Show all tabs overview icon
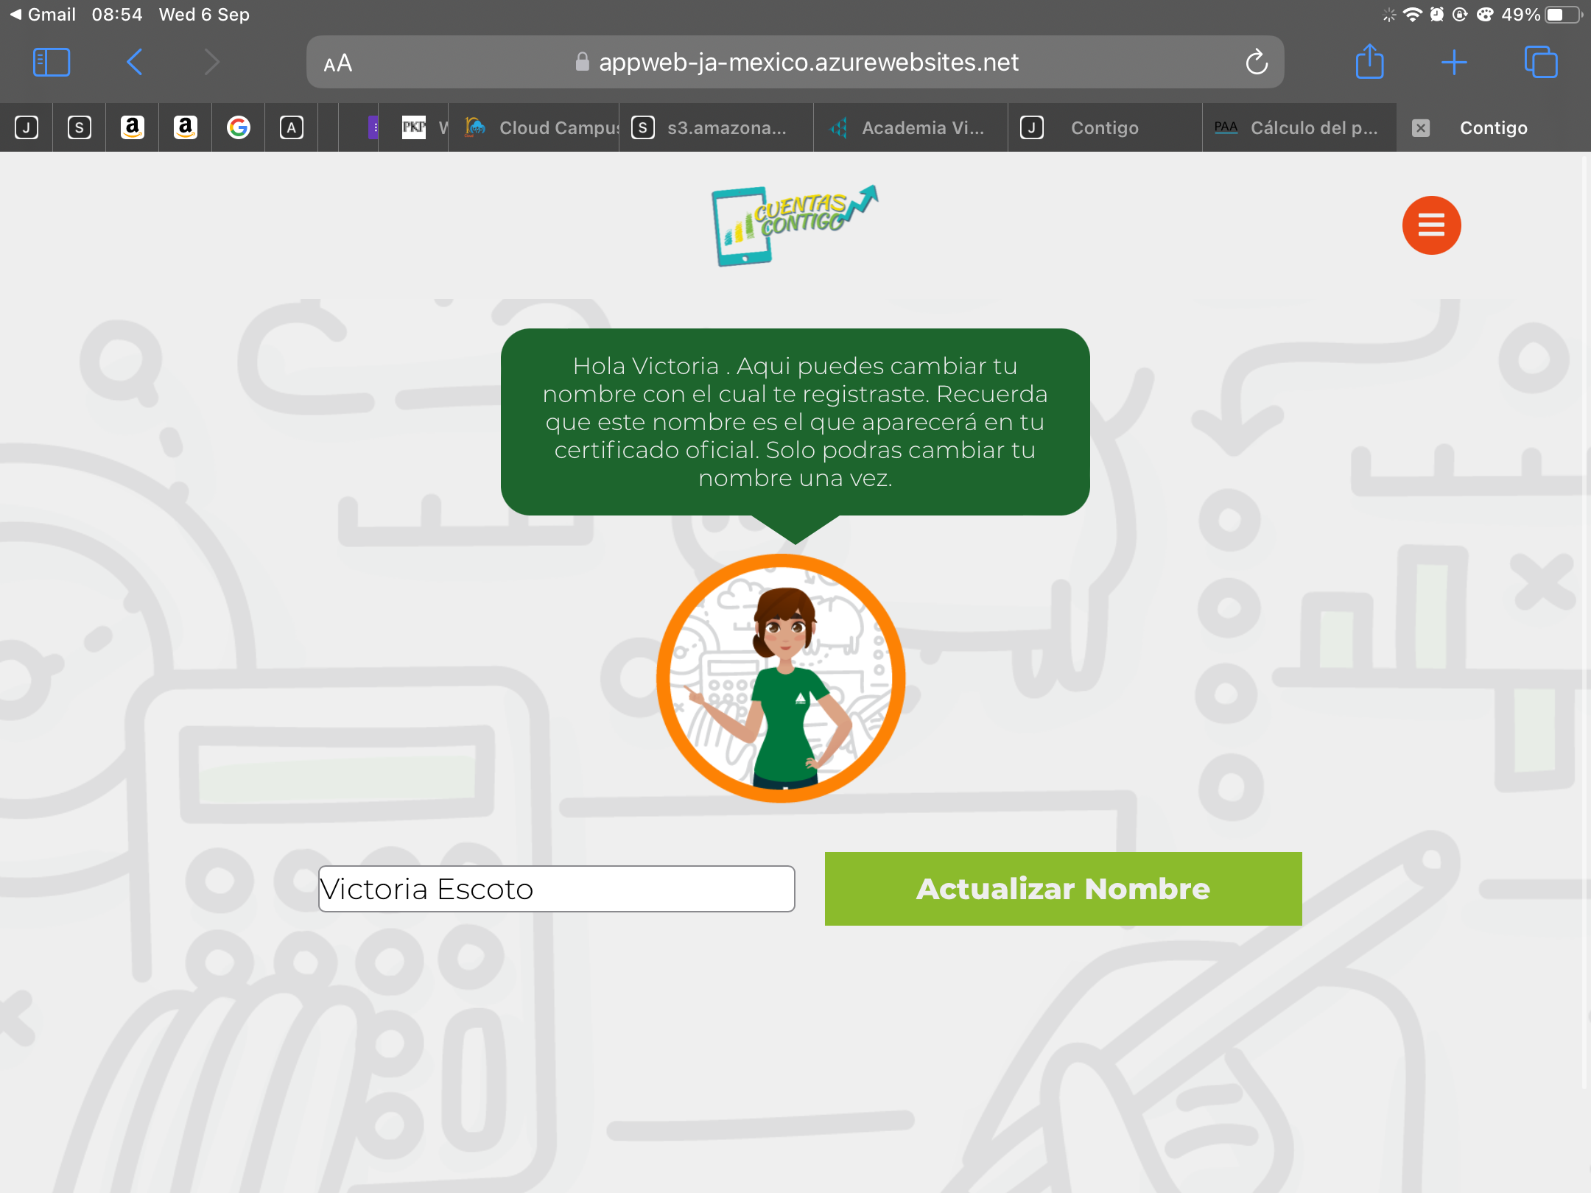 1541,62
